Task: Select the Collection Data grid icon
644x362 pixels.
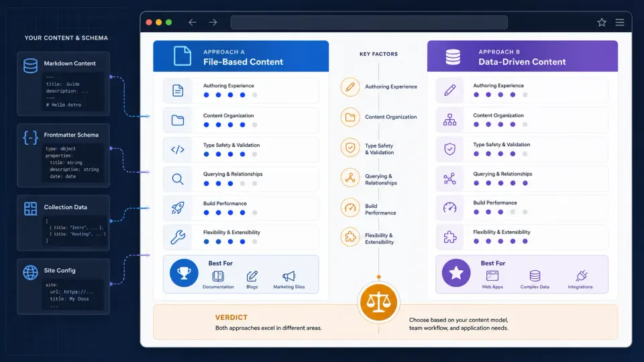Action: tap(30, 208)
